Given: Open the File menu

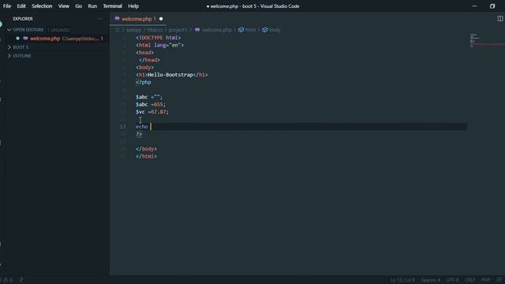Looking at the screenshot, I should pyautogui.click(x=7, y=6).
